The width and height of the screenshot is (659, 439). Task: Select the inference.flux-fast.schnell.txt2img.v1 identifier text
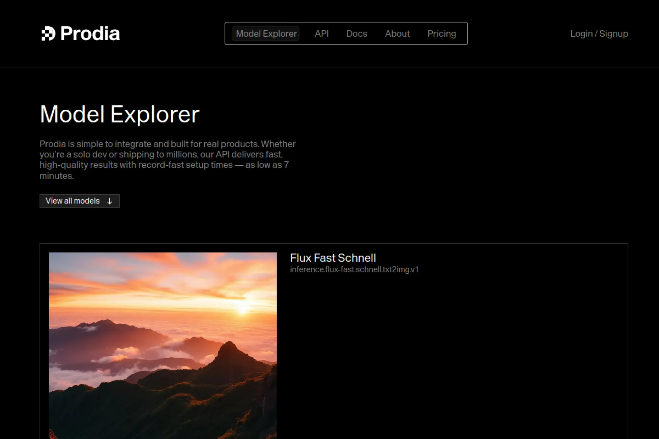354,270
